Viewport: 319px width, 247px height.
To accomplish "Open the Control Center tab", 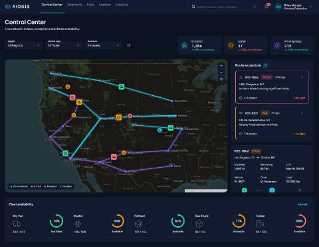I will click(x=52, y=5).
